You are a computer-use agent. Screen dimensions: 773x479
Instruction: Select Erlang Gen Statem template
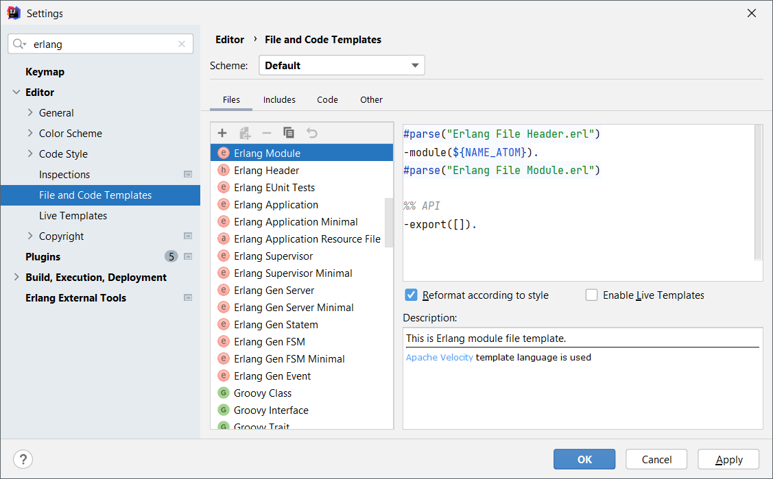(x=302, y=324)
